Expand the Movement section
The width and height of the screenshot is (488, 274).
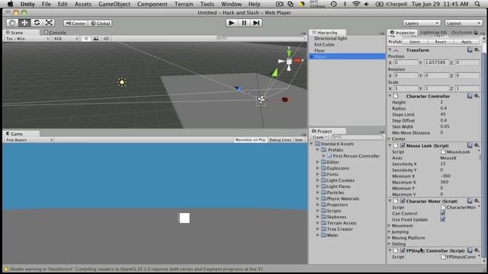[x=390, y=225]
